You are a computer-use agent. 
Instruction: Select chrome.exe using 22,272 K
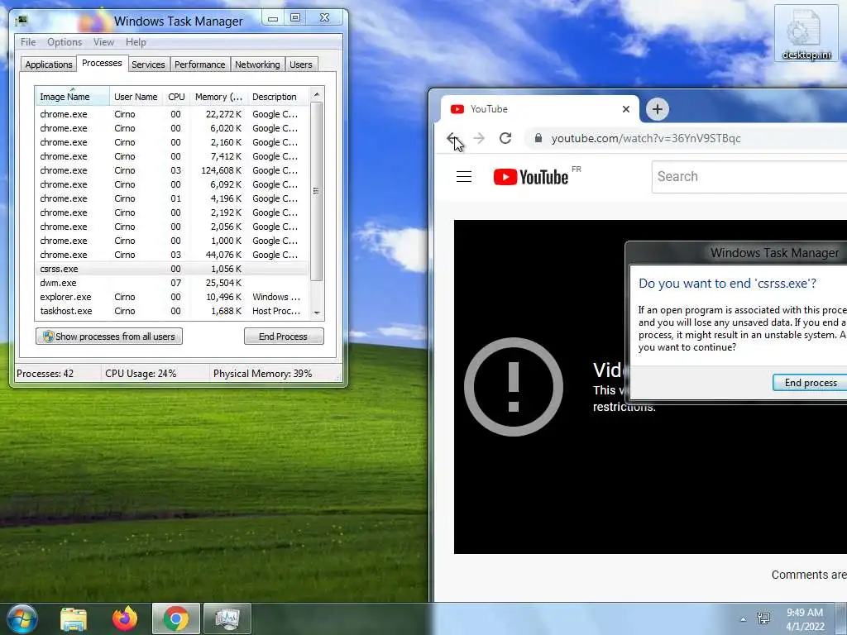click(172, 114)
